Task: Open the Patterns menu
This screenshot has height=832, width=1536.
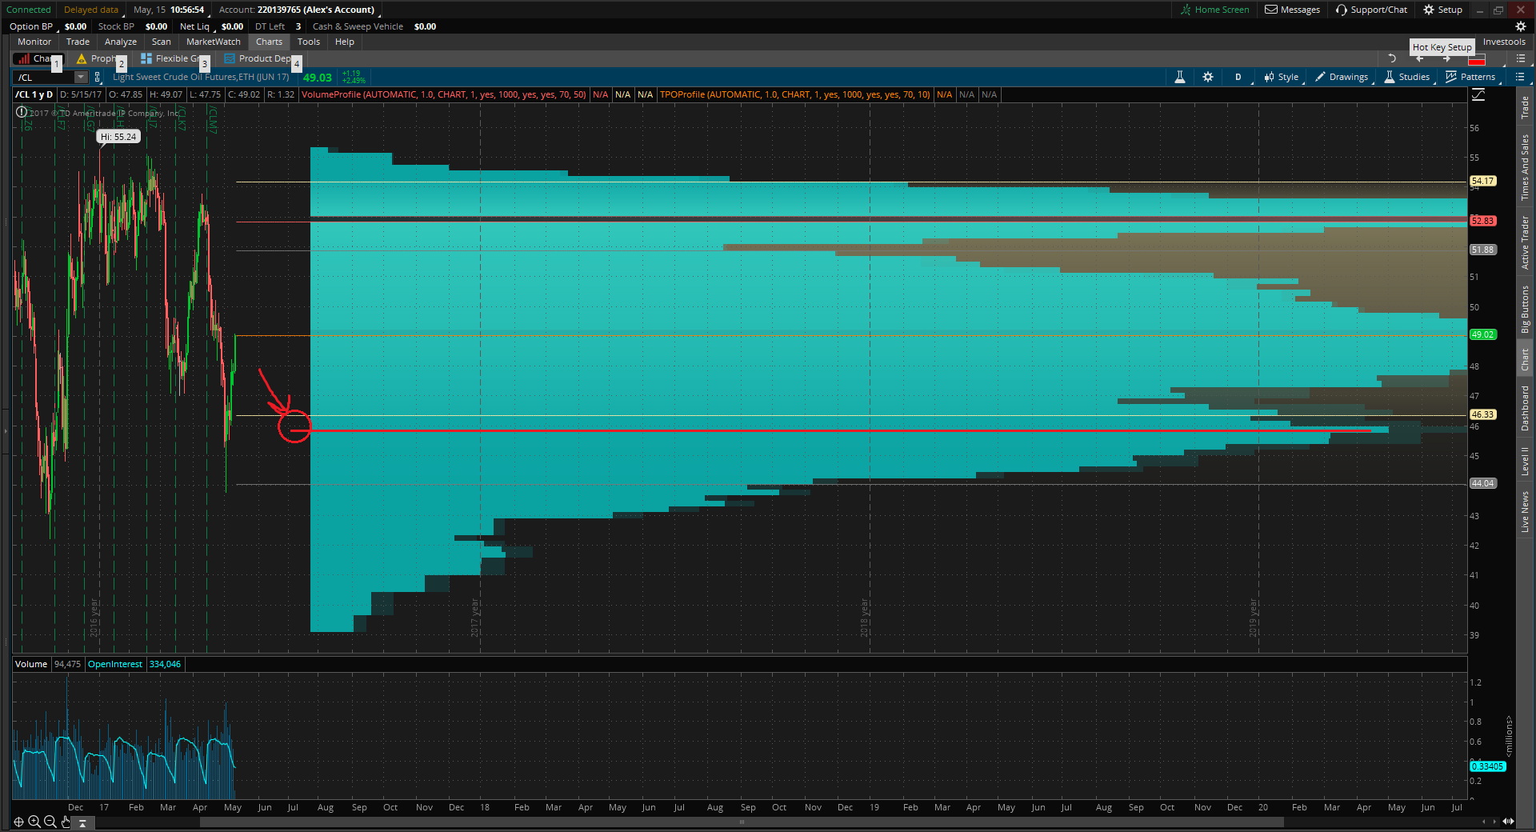Action: (x=1470, y=77)
